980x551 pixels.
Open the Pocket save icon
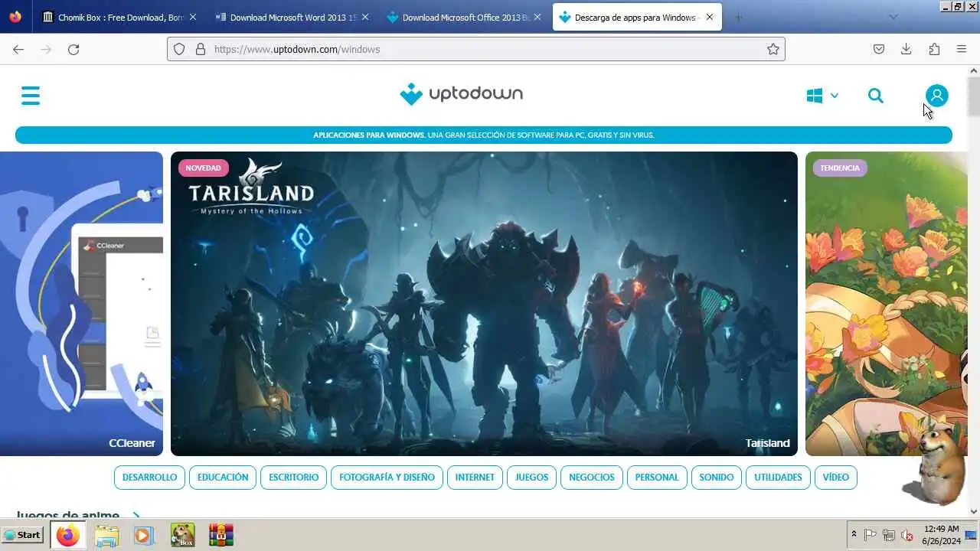tap(879, 49)
